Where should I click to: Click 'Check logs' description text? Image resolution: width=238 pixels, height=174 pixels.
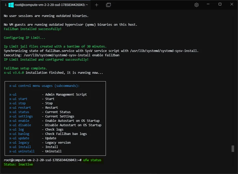[x=54, y=130]
